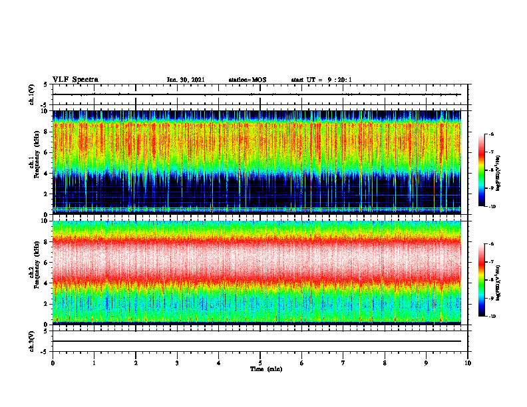The image size is (527, 407).
Task: Click the "ch.3(V)" waveform axis label
Action: [32, 341]
